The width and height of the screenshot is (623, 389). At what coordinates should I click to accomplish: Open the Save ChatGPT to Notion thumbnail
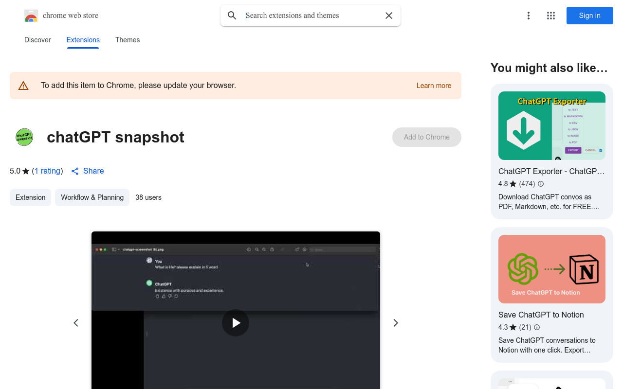(552, 269)
